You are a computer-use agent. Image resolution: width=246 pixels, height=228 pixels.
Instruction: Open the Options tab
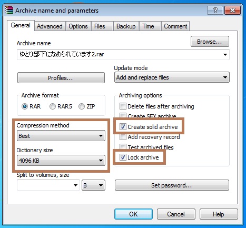coord(78,26)
